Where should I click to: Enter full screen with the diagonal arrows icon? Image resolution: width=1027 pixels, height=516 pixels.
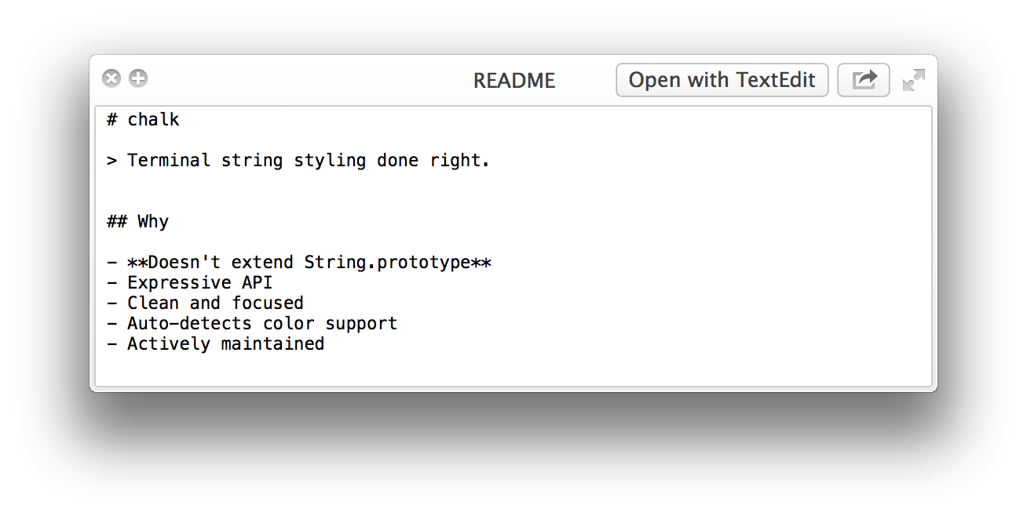coord(914,80)
